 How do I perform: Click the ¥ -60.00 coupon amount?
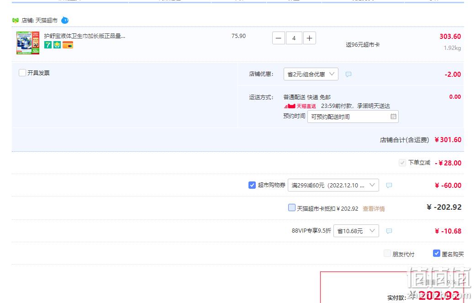(448, 186)
